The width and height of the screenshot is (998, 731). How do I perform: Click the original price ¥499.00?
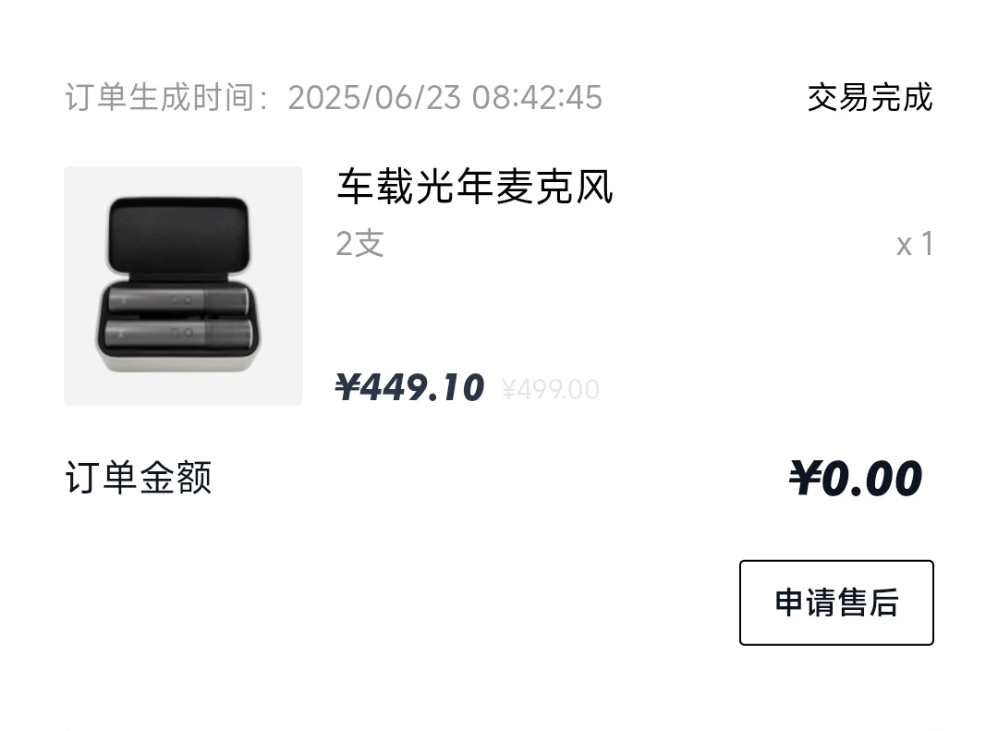[x=551, y=389]
